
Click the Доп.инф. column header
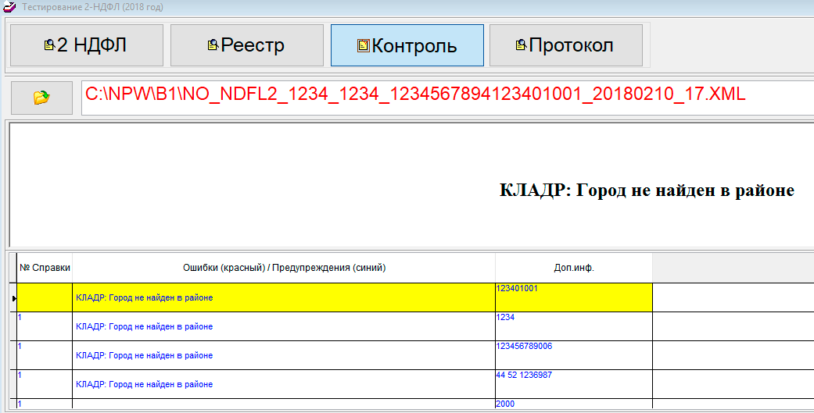tap(574, 268)
